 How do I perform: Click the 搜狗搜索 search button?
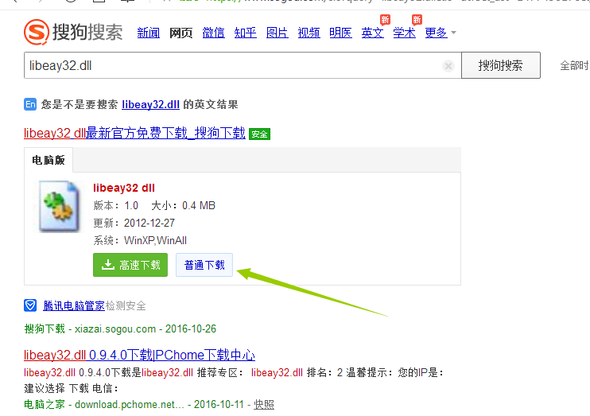501,65
